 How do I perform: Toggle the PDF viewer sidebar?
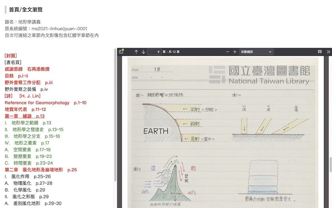click(121, 52)
